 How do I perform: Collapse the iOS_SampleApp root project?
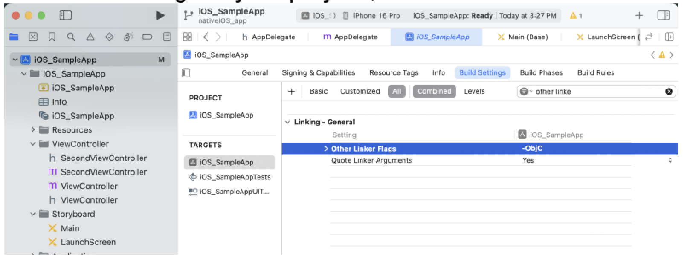click(x=15, y=60)
